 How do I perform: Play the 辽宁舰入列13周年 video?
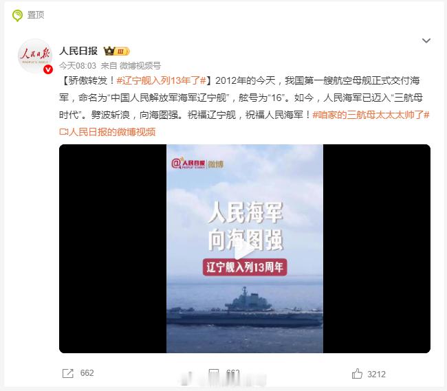(x=245, y=249)
